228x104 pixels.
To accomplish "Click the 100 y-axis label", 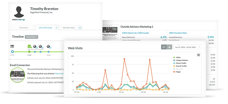I will [x=73, y=56].
